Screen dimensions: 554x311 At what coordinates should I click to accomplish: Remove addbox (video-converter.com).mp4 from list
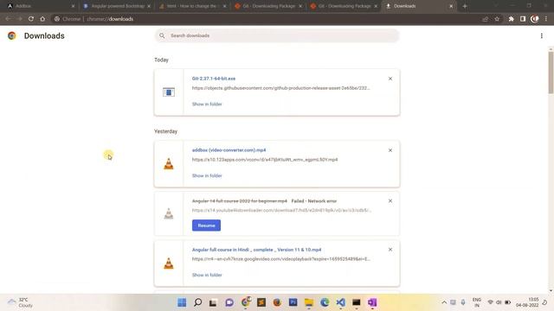click(x=390, y=150)
